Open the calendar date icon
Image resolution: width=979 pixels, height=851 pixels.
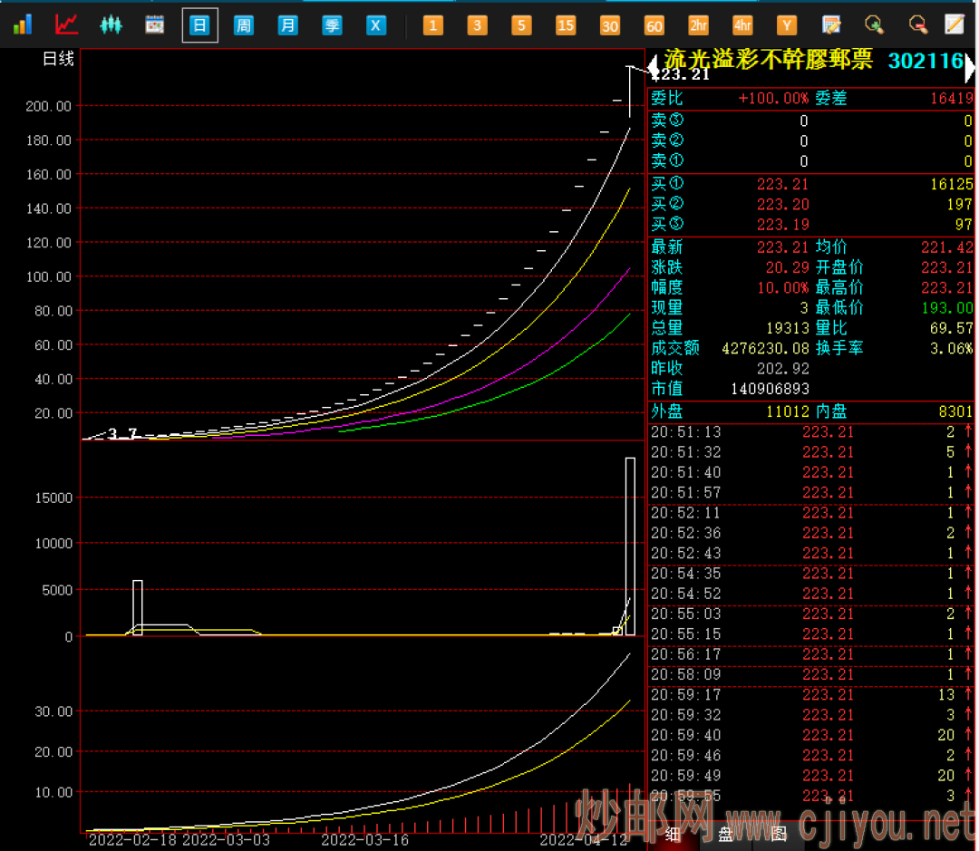155,24
